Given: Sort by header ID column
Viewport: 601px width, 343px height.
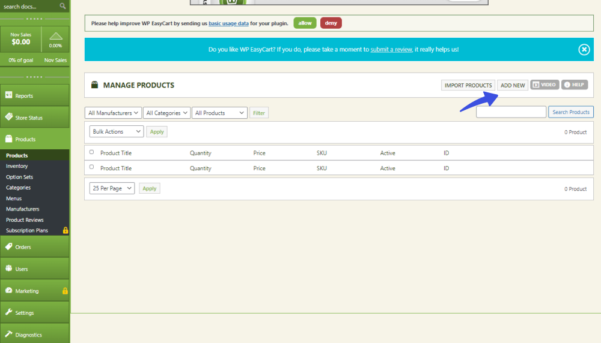Looking at the screenshot, I should pyautogui.click(x=446, y=153).
